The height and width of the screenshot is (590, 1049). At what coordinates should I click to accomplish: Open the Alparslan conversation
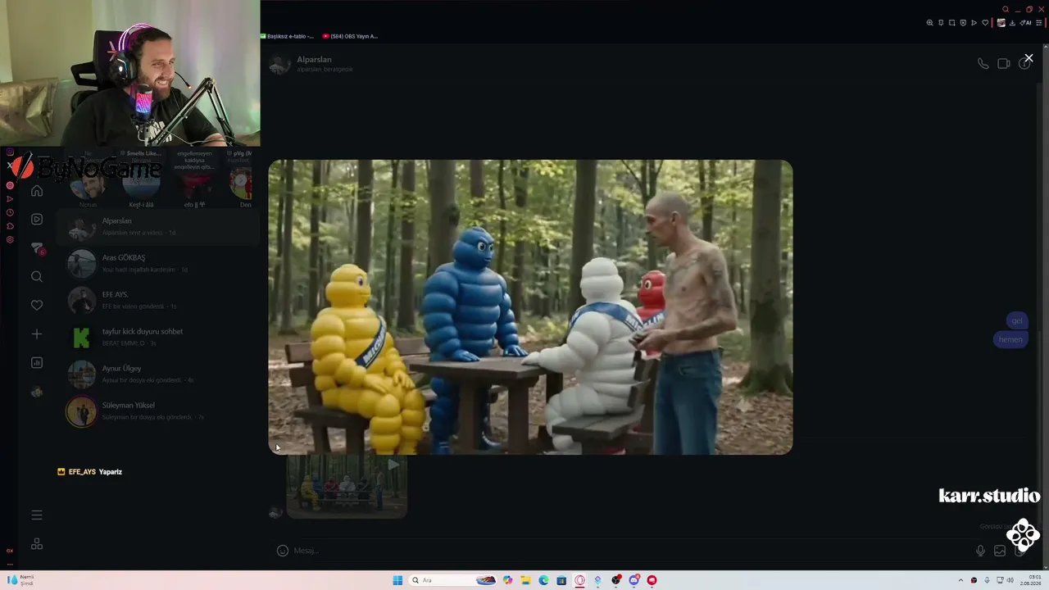coord(159,226)
